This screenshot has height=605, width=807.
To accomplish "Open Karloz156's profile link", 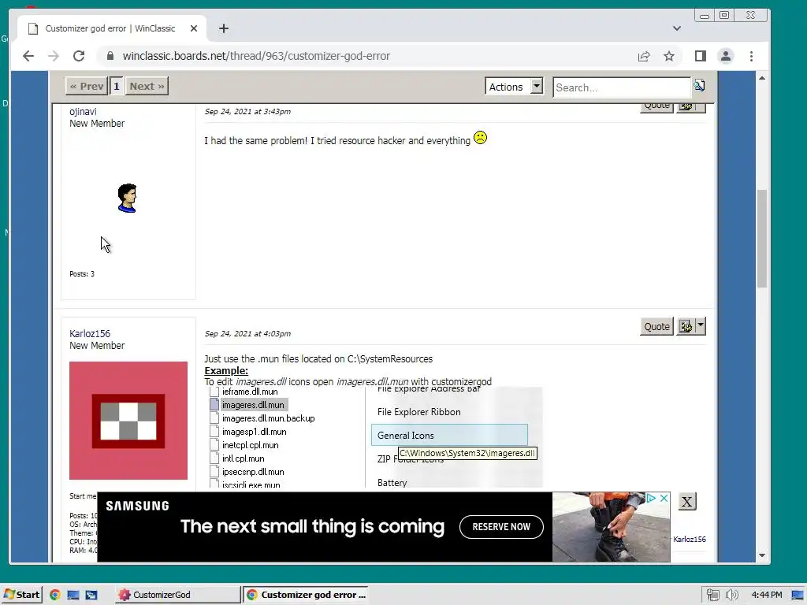I will tap(90, 333).
